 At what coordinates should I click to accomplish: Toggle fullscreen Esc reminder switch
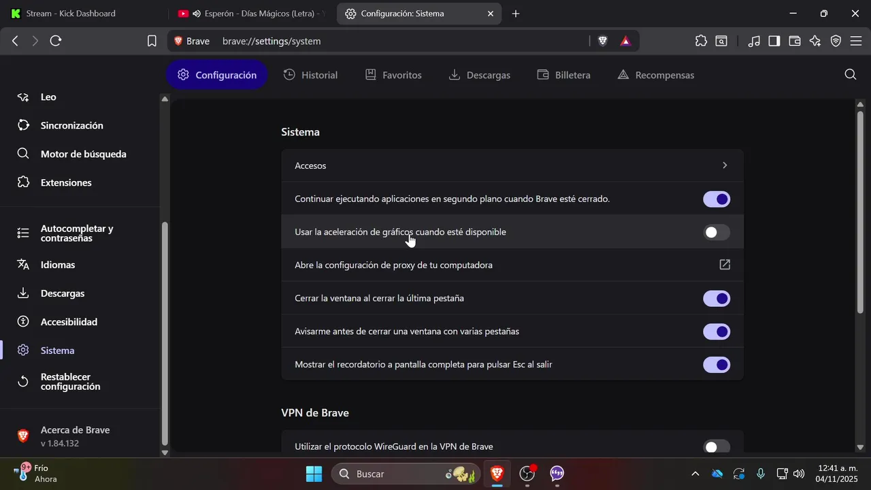[x=717, y=365]
